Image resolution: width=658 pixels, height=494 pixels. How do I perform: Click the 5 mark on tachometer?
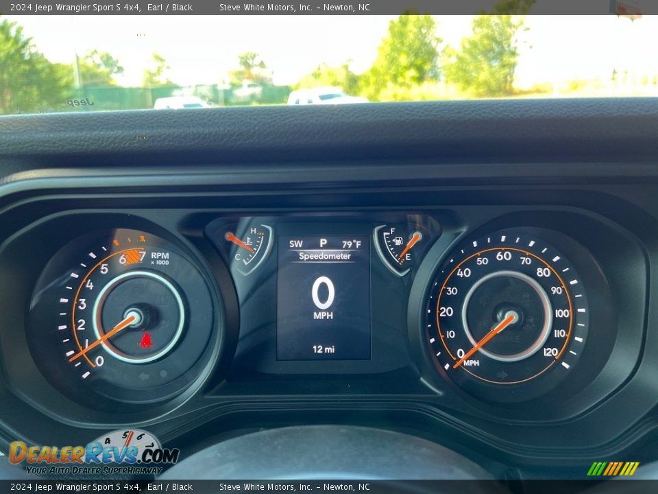(104, 269)
